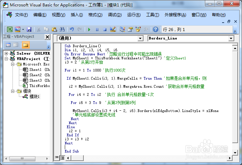Open the 帮助(H) menu
Image resolution: width=242 pixels, height=165 pixels.
pyautogui.click(x=219, y=15)
